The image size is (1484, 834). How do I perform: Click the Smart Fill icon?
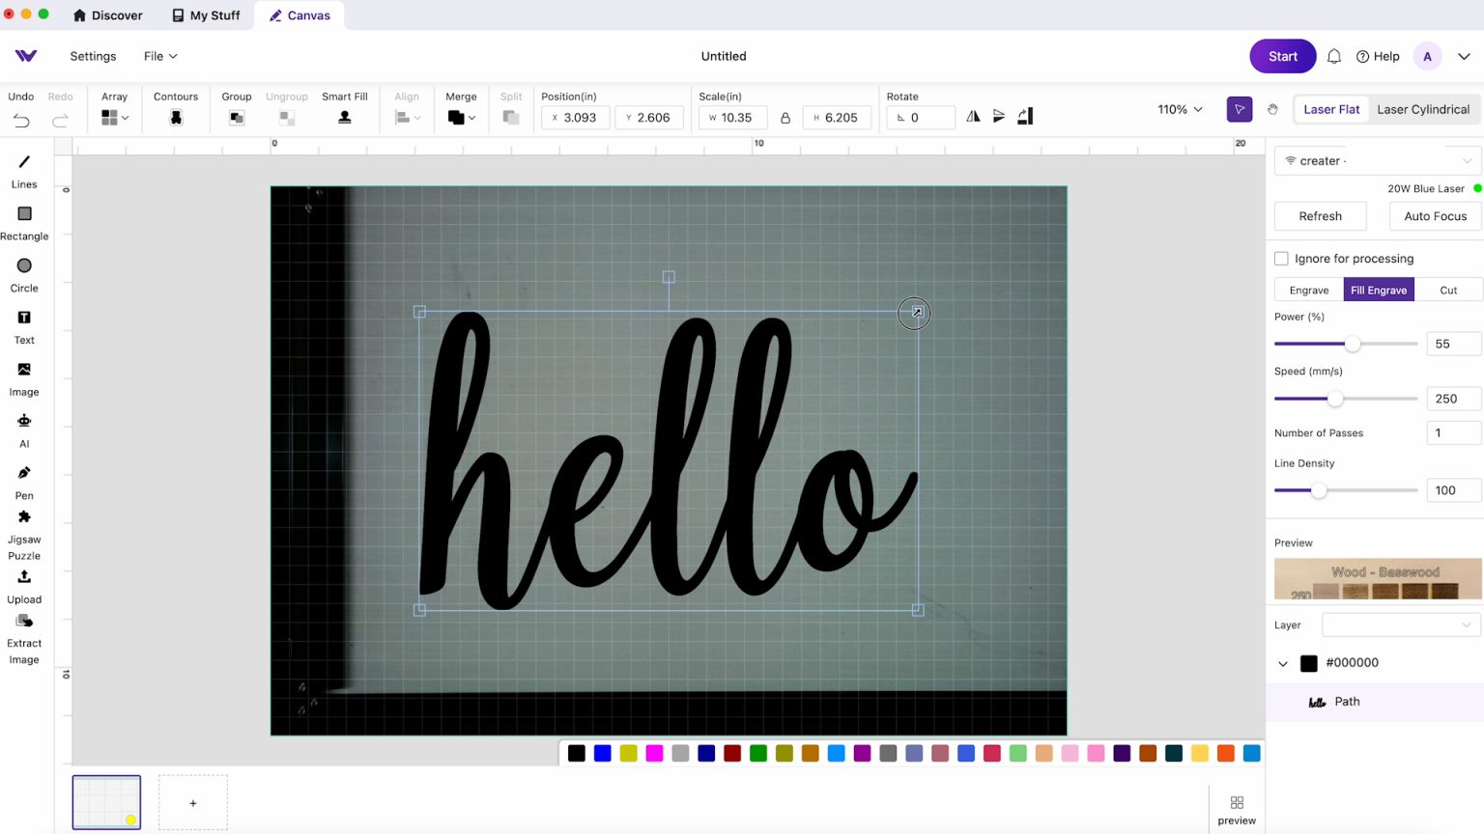(344, 117)
